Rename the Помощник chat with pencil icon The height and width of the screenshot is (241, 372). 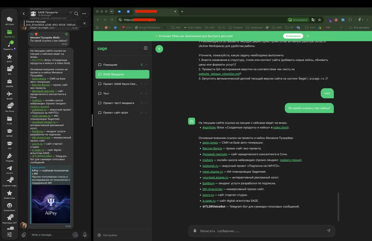pyautogui.click(x=146, y=65)
